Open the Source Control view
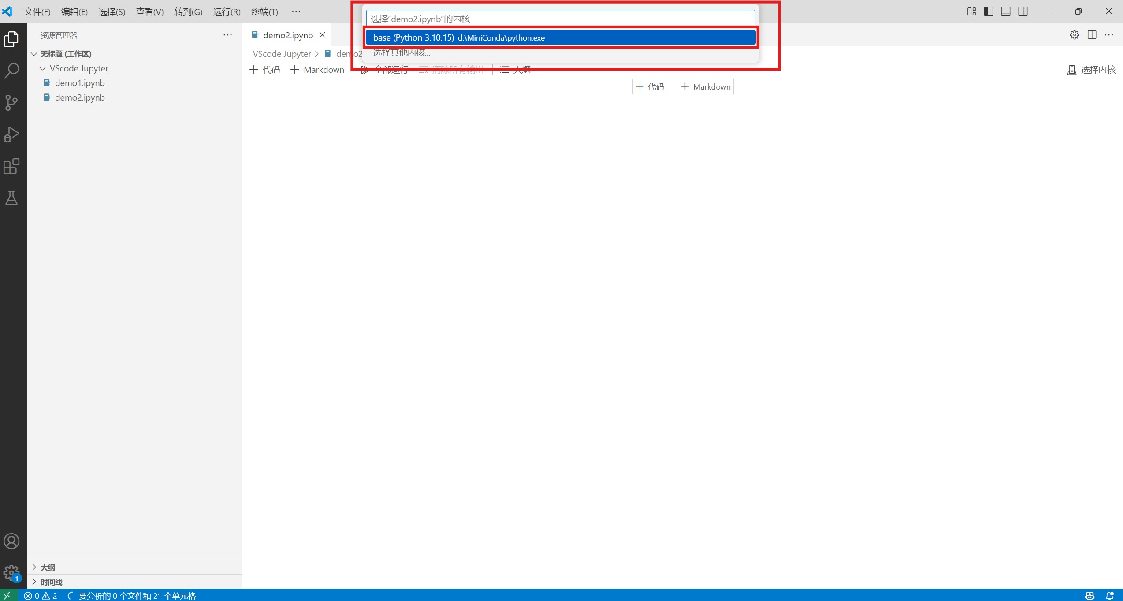 (x=12, y=103)
